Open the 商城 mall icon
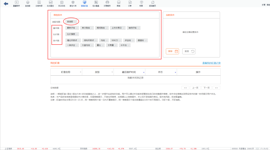270x150 pixels. coord(118,4)
